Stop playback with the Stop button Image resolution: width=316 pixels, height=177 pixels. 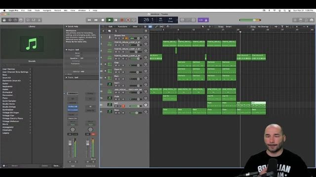(x=103, y=20)
